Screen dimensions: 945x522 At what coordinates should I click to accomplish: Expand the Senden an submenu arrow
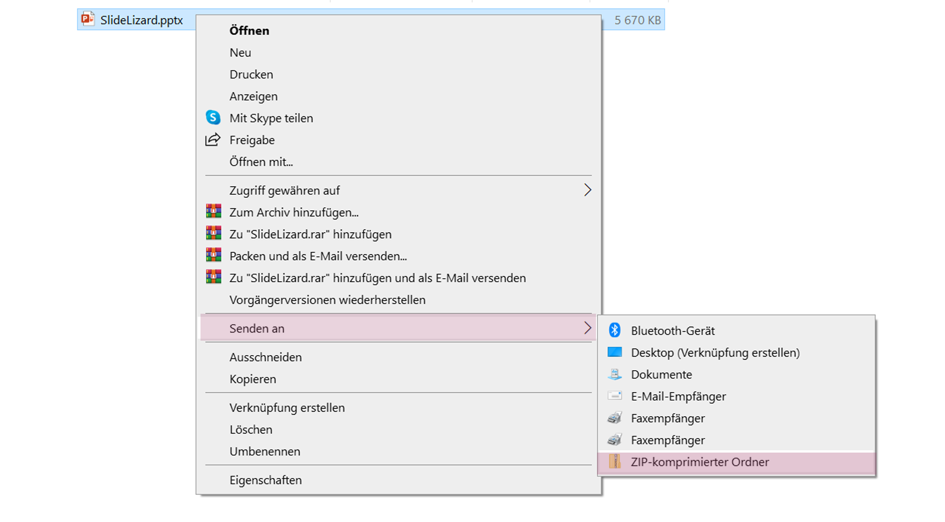click(x=587, y=328)
